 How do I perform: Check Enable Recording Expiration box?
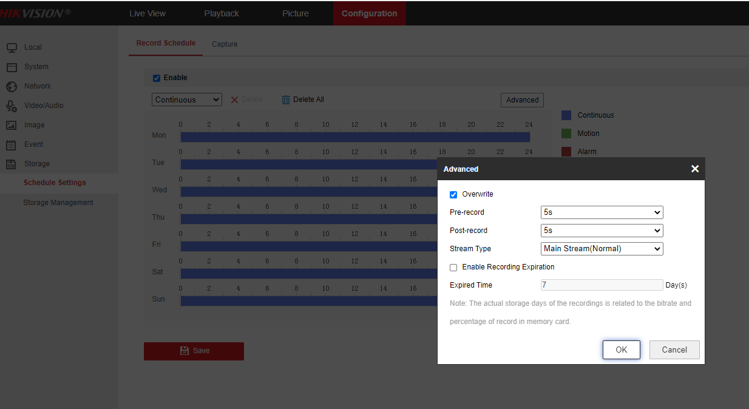(453, 268)
